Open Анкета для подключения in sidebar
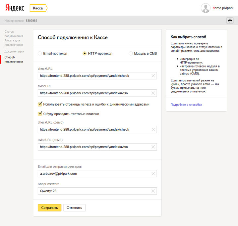 [x=14, y=43]
